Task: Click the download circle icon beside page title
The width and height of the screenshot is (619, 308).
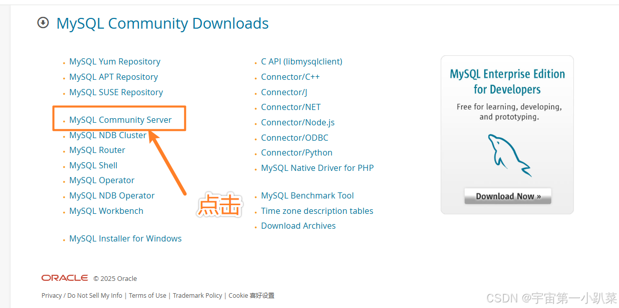Action: 43,23
